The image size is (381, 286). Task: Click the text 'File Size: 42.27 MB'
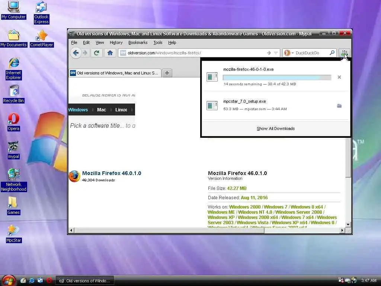click(227, 188)
